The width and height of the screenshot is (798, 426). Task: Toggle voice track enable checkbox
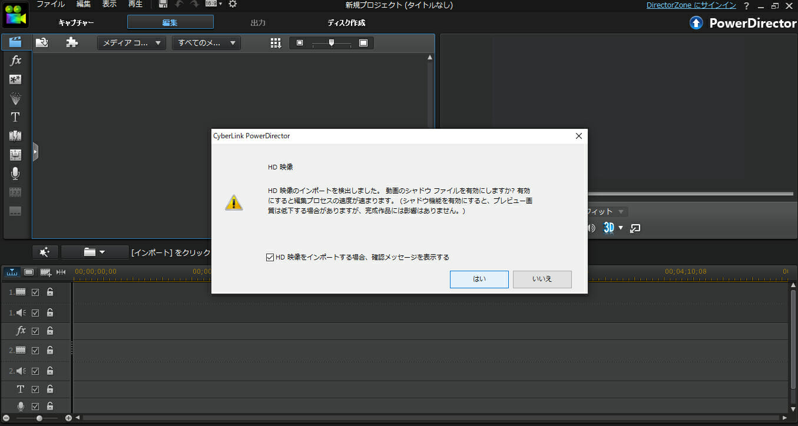tap(35, 406)
